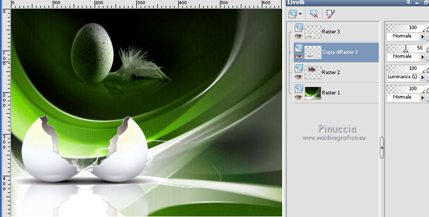Open the blend mode arrow for Raster 1

point(422,98)
